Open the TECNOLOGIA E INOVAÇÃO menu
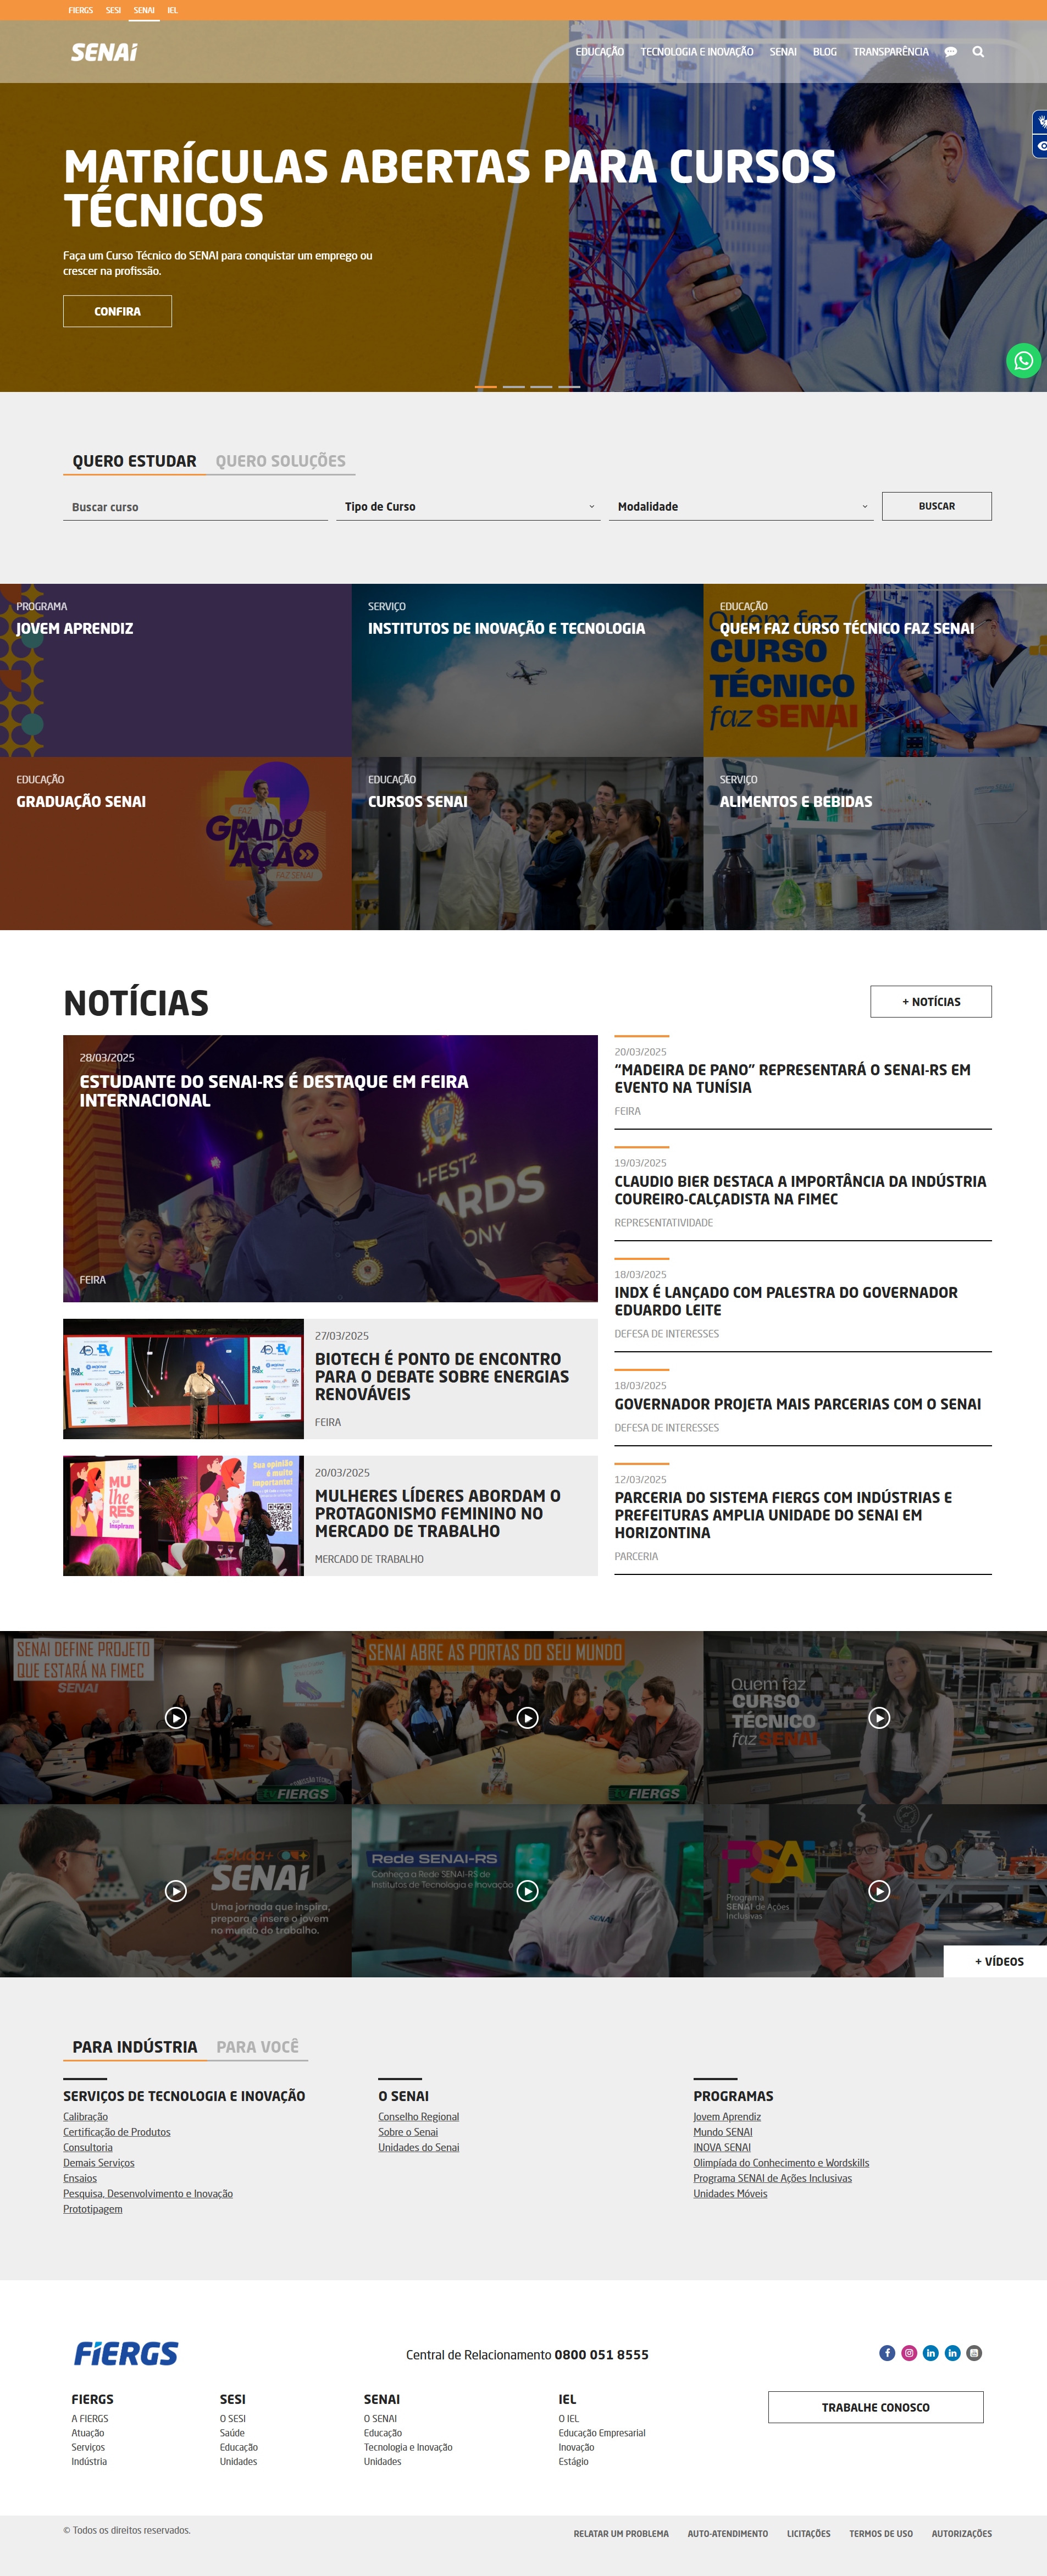Image resolution: width=1047 pixels, height=2576 pixels. point(697,52)
